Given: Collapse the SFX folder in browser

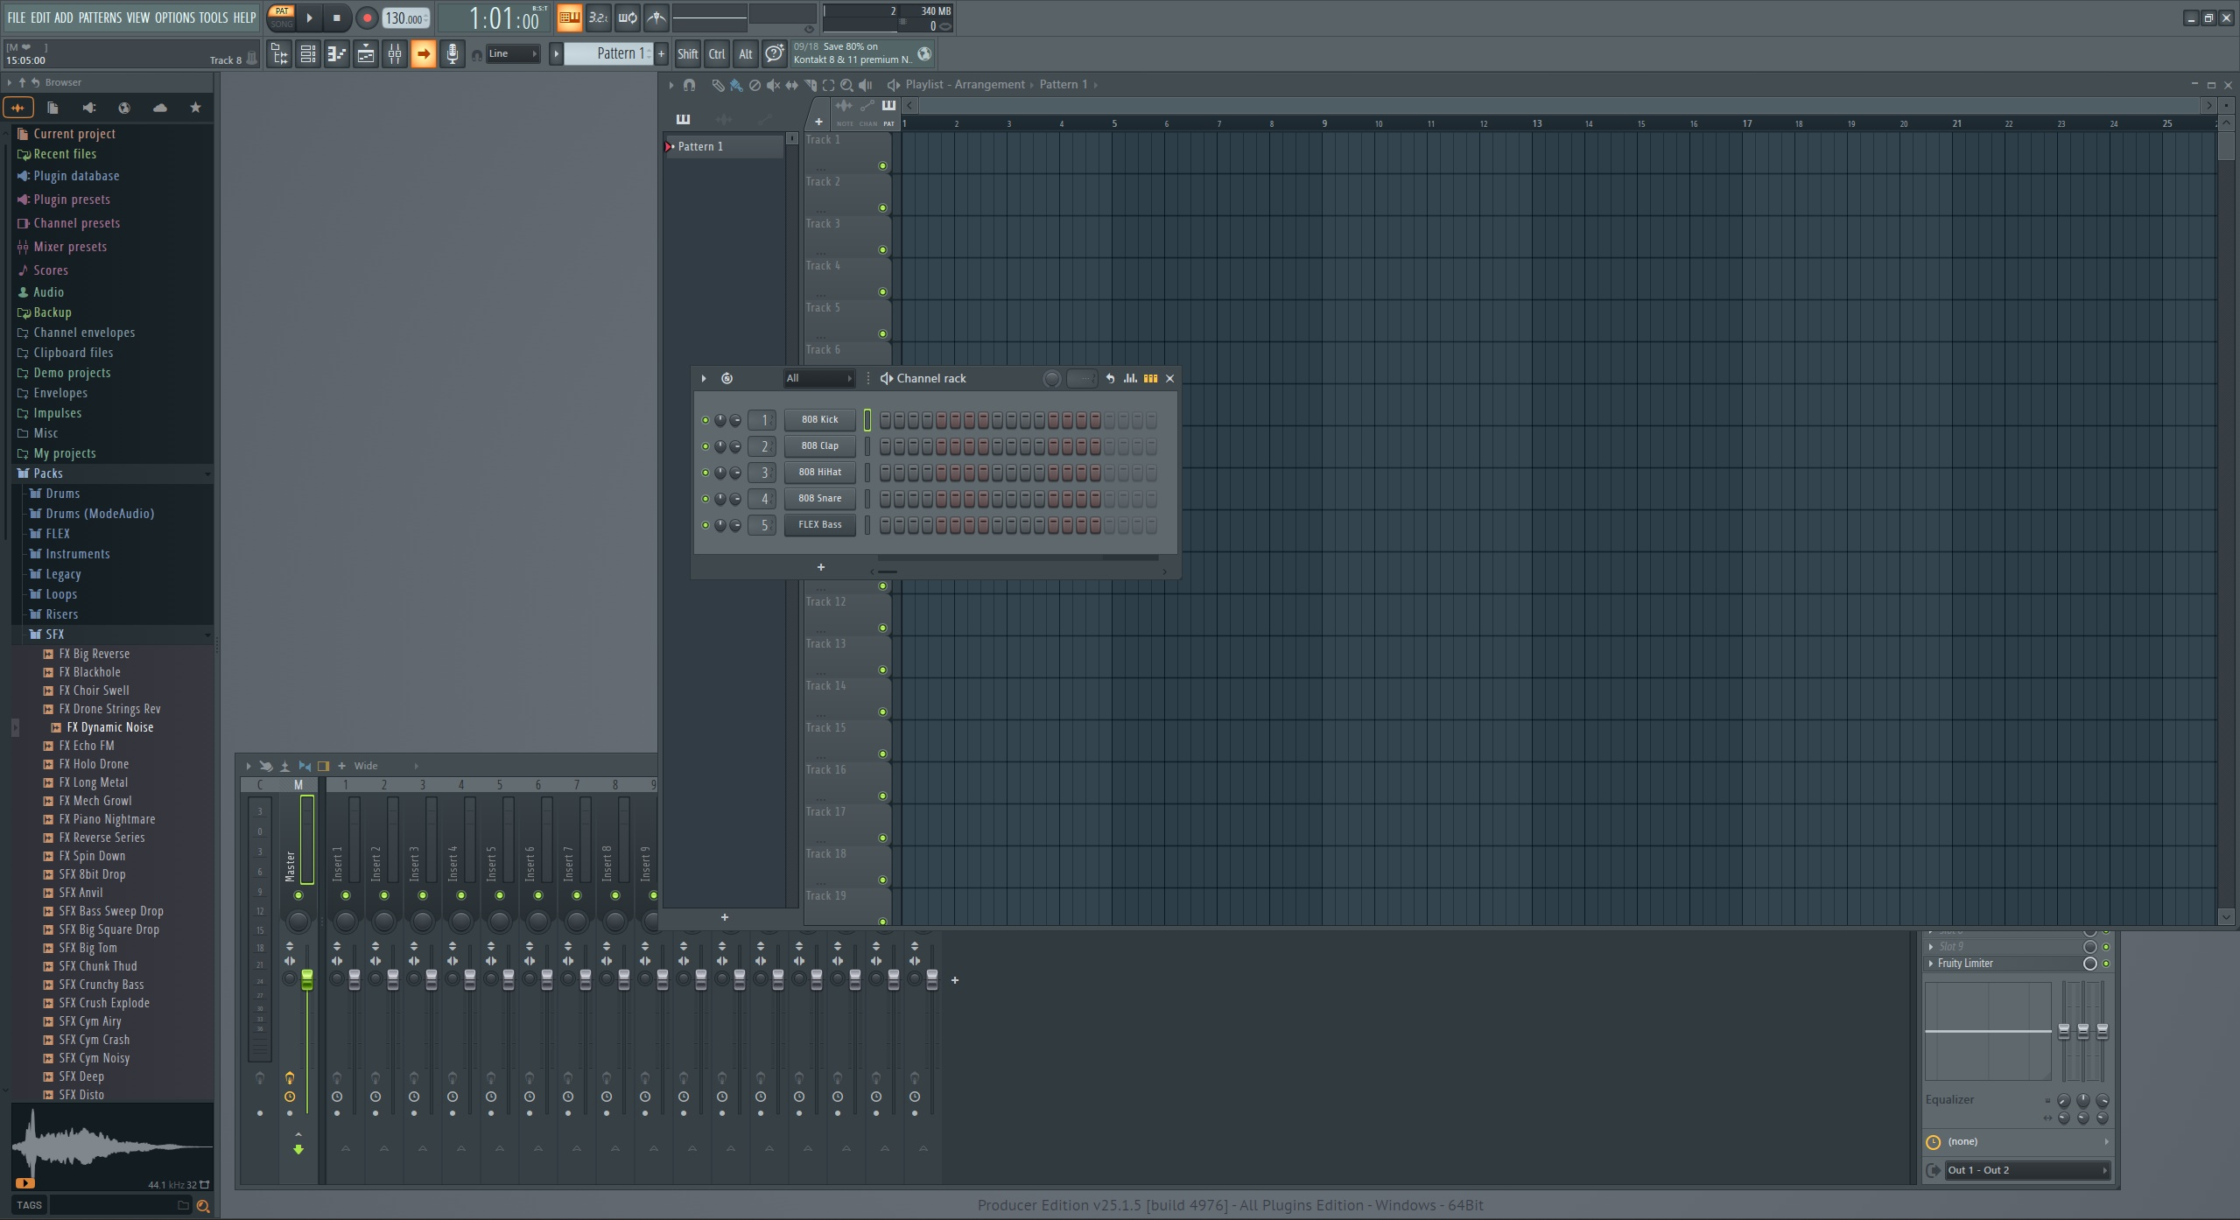Looking at the screenshot, I should 54,635.
